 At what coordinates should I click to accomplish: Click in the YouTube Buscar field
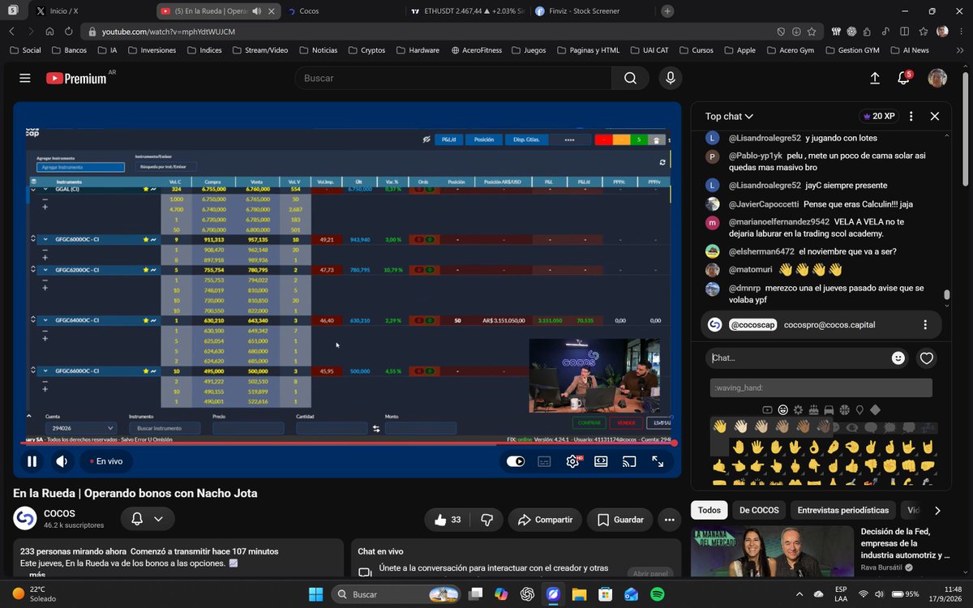pos(452,78)
